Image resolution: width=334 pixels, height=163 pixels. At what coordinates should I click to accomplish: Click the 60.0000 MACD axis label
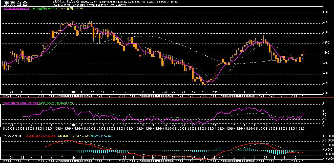click(x=328, y=136)
